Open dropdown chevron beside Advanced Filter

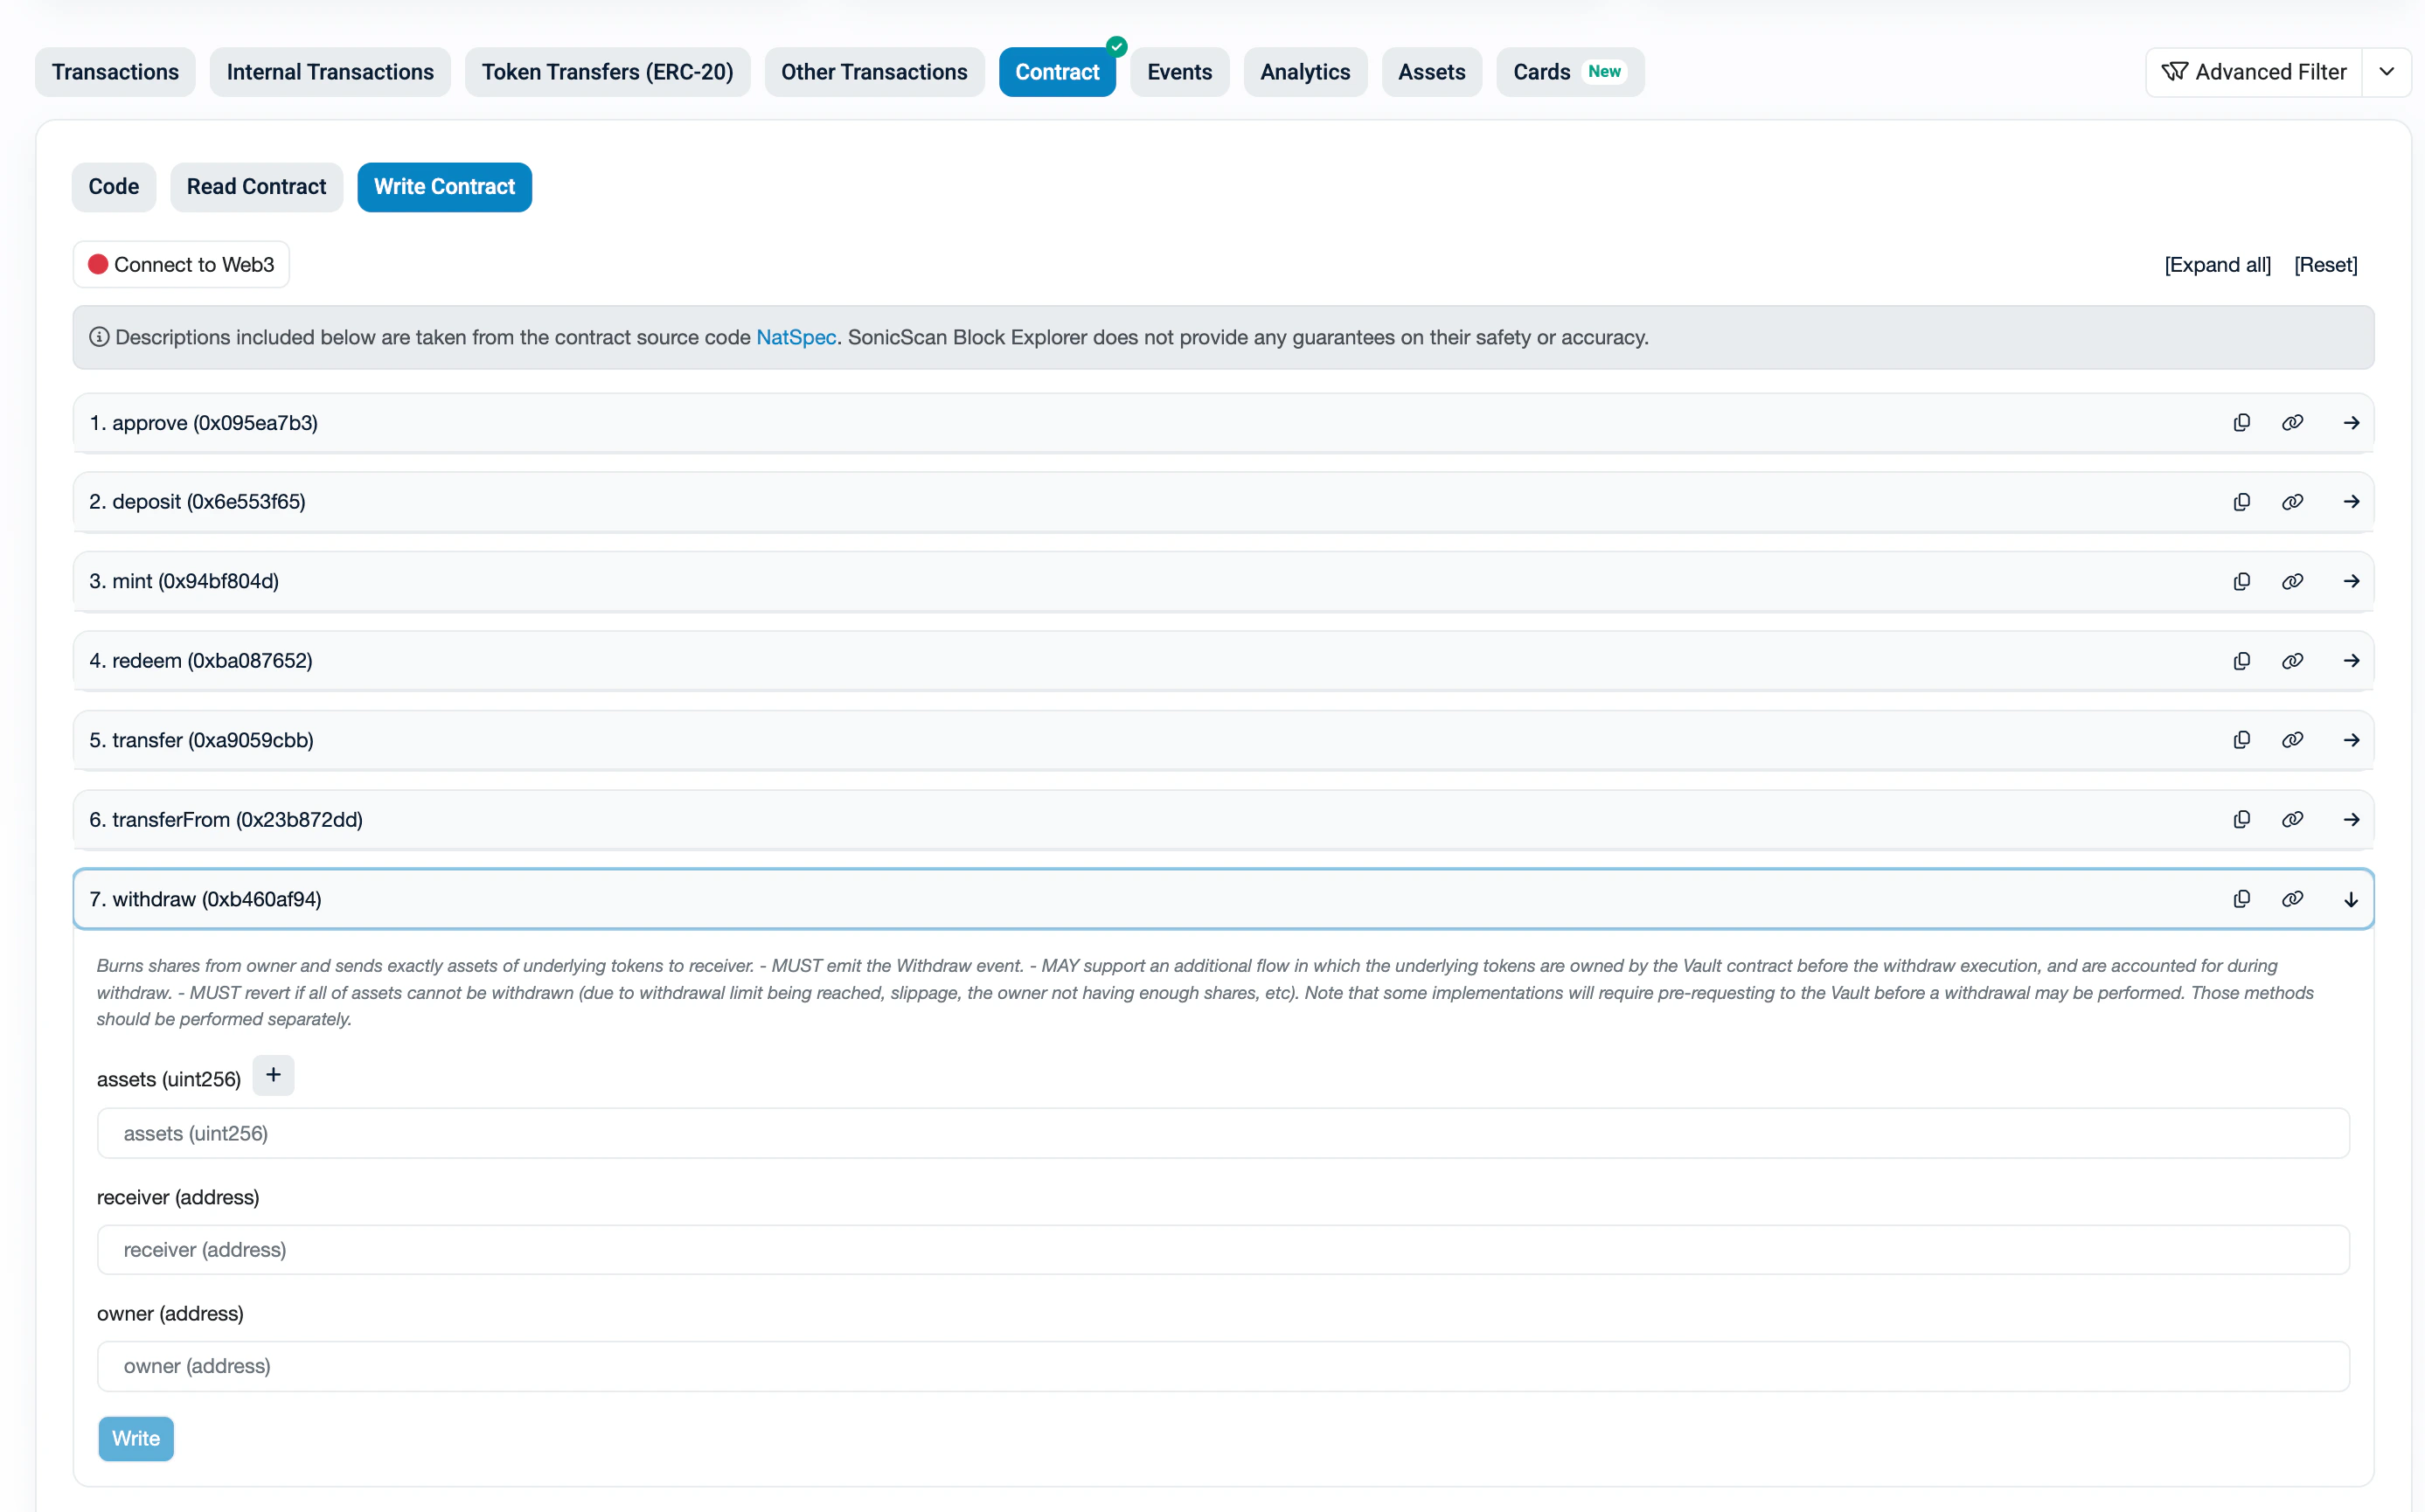click(2387, 72)
